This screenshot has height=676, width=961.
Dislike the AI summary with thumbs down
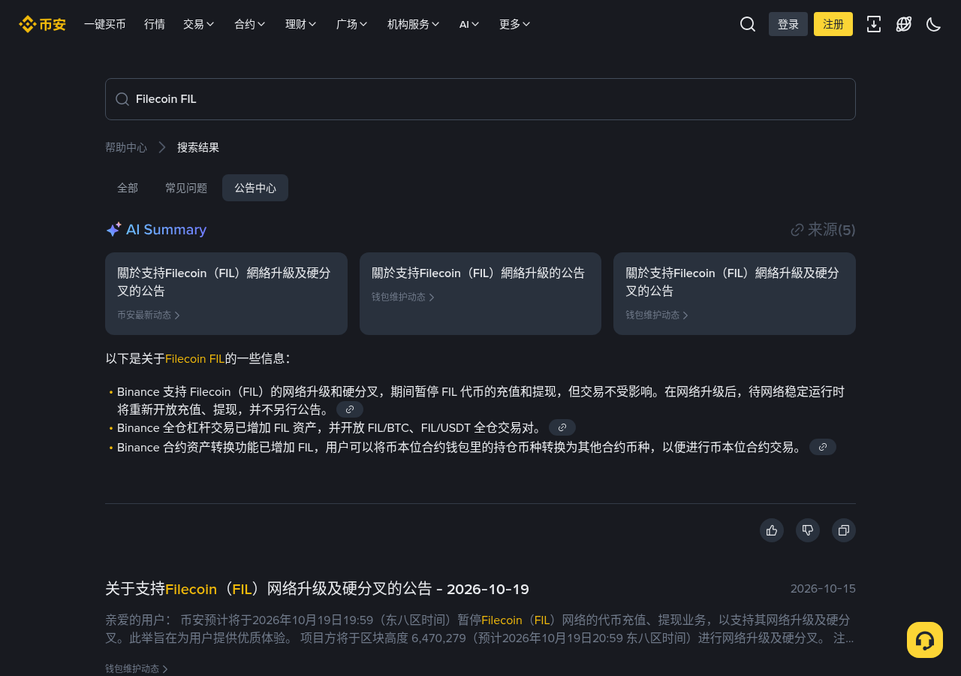coord(808,530)
